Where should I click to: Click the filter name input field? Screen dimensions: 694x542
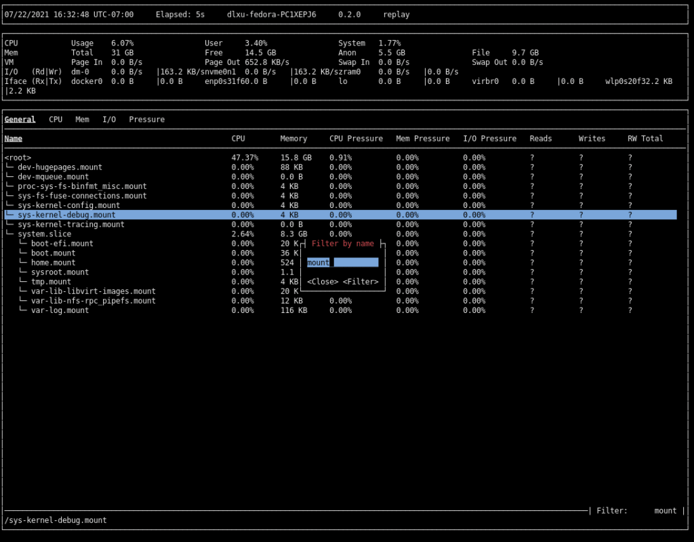pos(342,263)
